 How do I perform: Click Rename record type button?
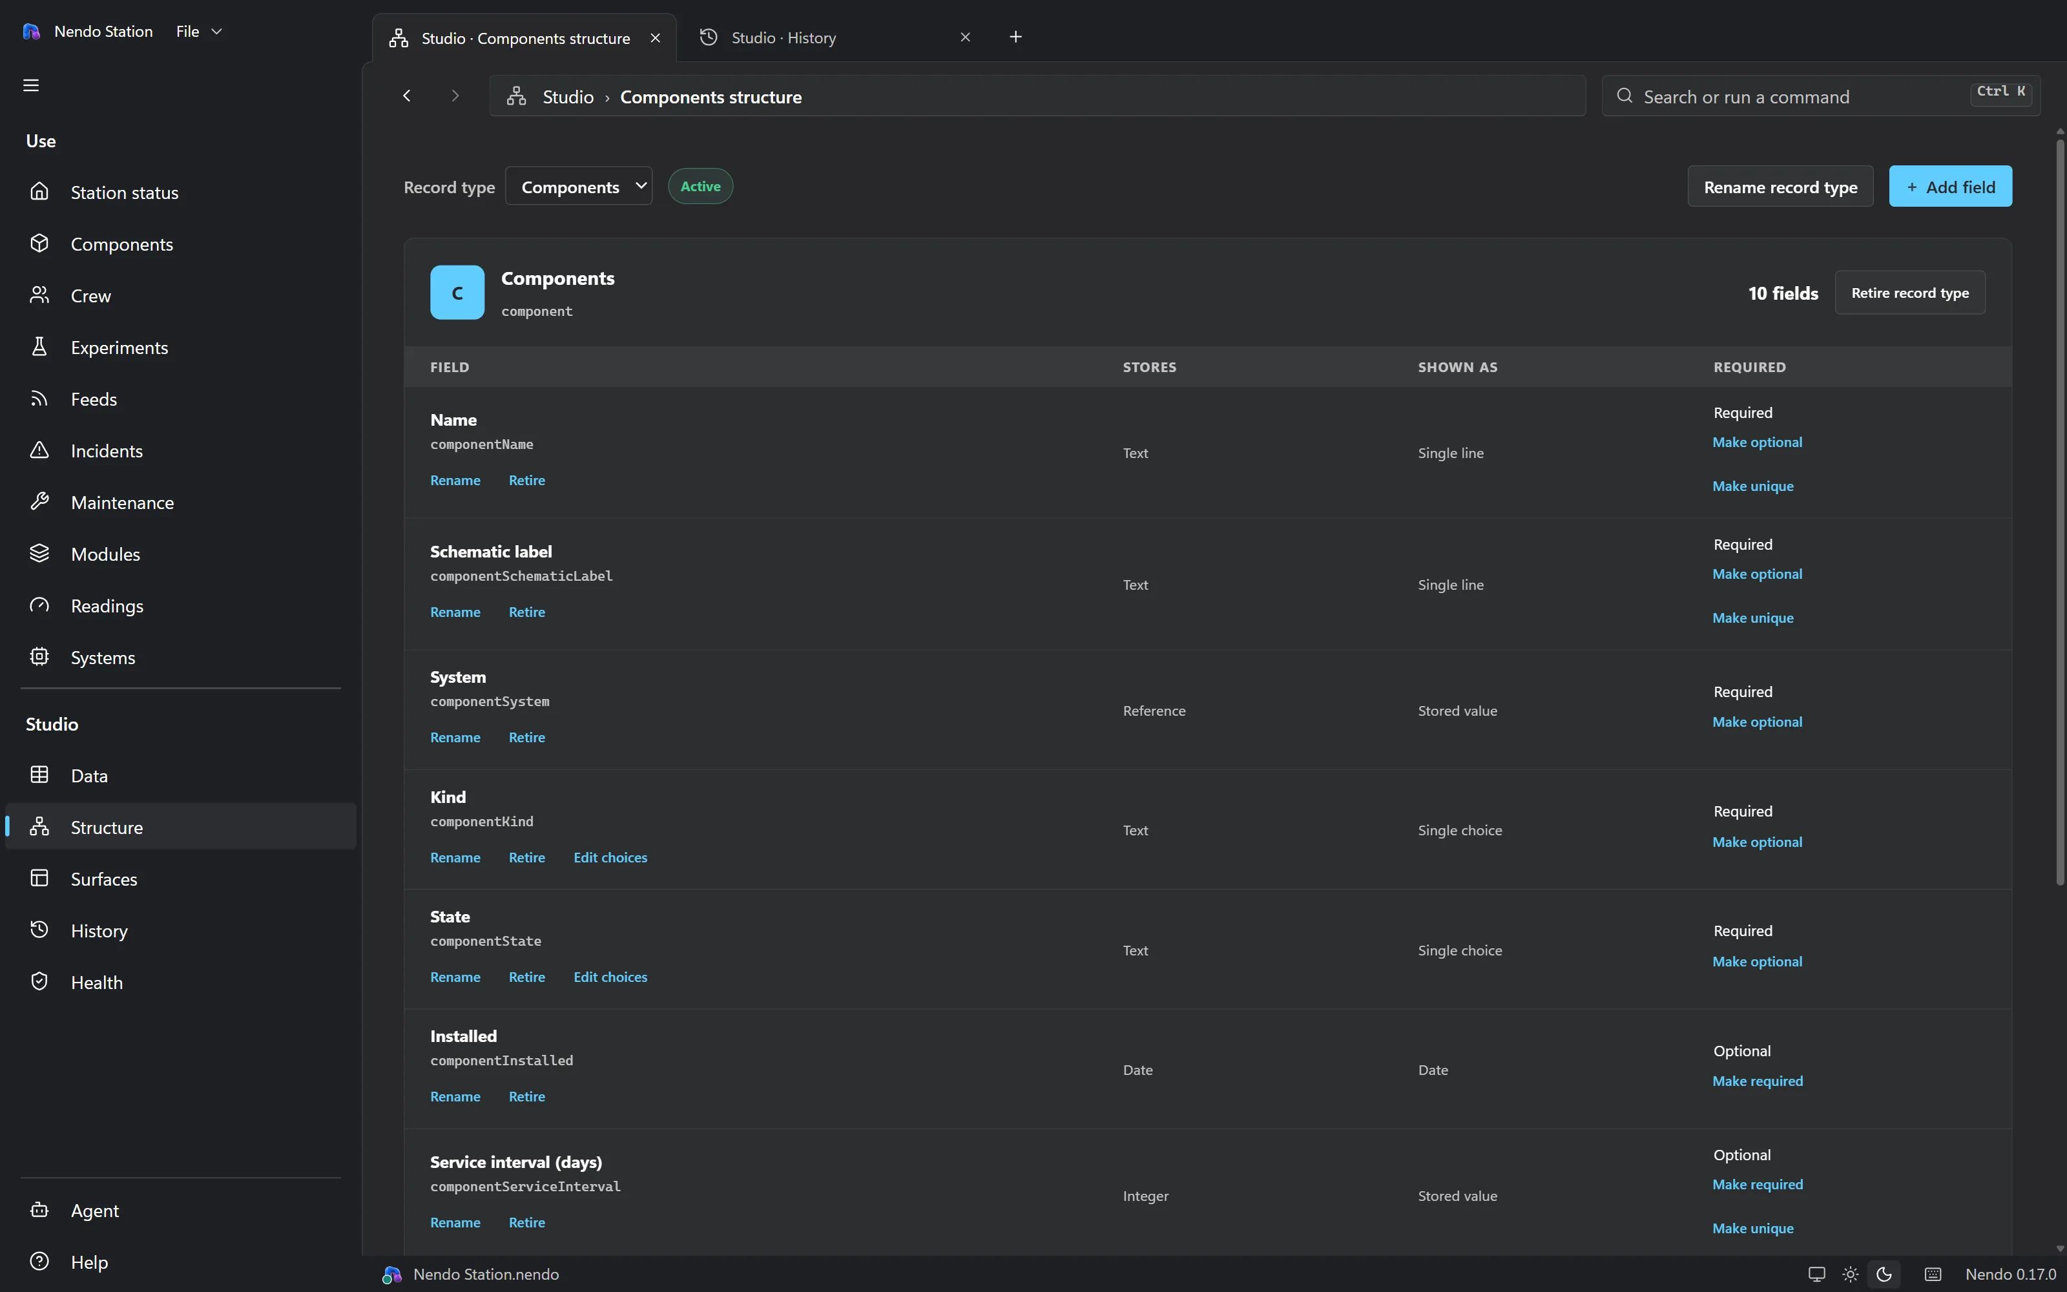[1780, 186]
